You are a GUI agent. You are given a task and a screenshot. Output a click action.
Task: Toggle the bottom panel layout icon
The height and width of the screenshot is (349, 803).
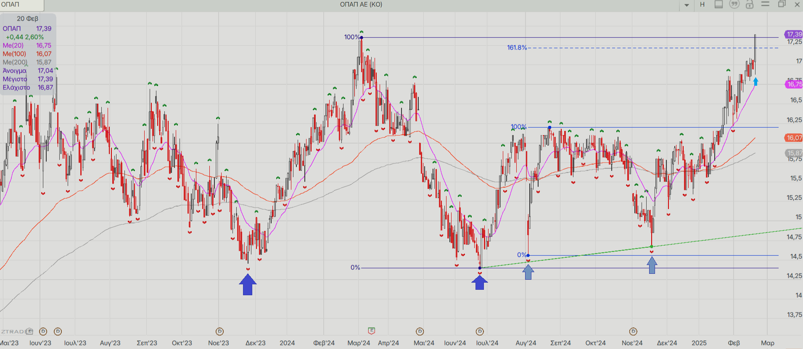[718, 5]
